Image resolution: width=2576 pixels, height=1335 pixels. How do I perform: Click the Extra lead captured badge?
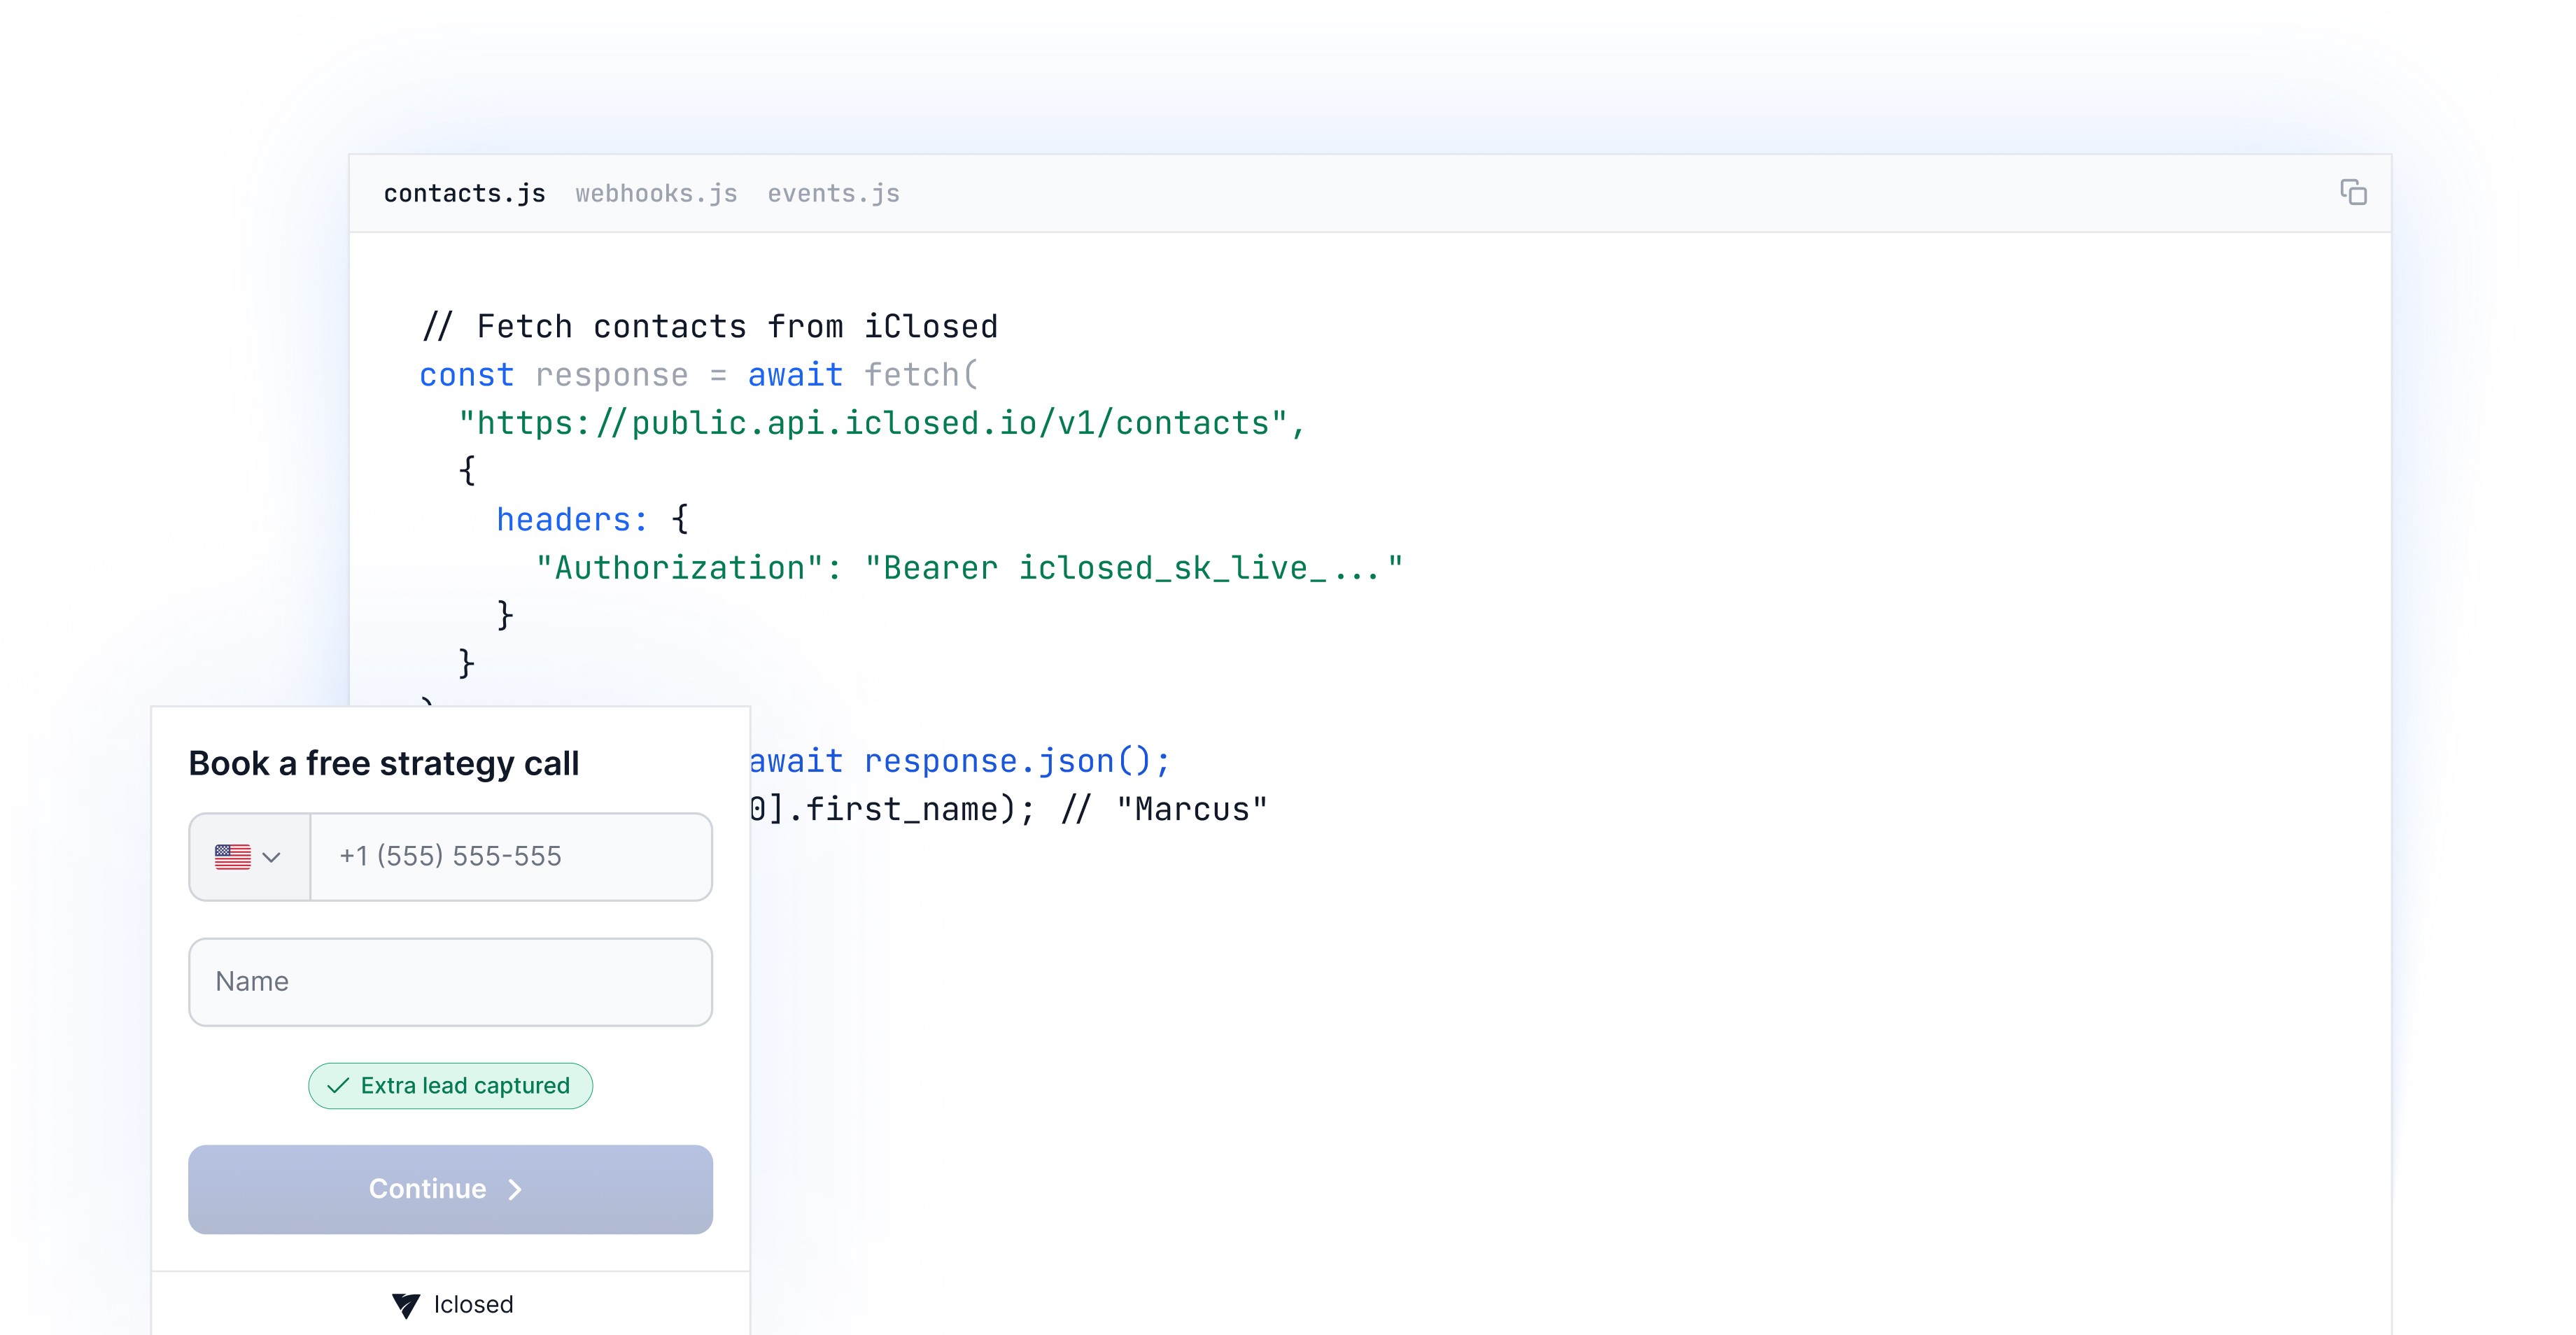pos(464,1086)
